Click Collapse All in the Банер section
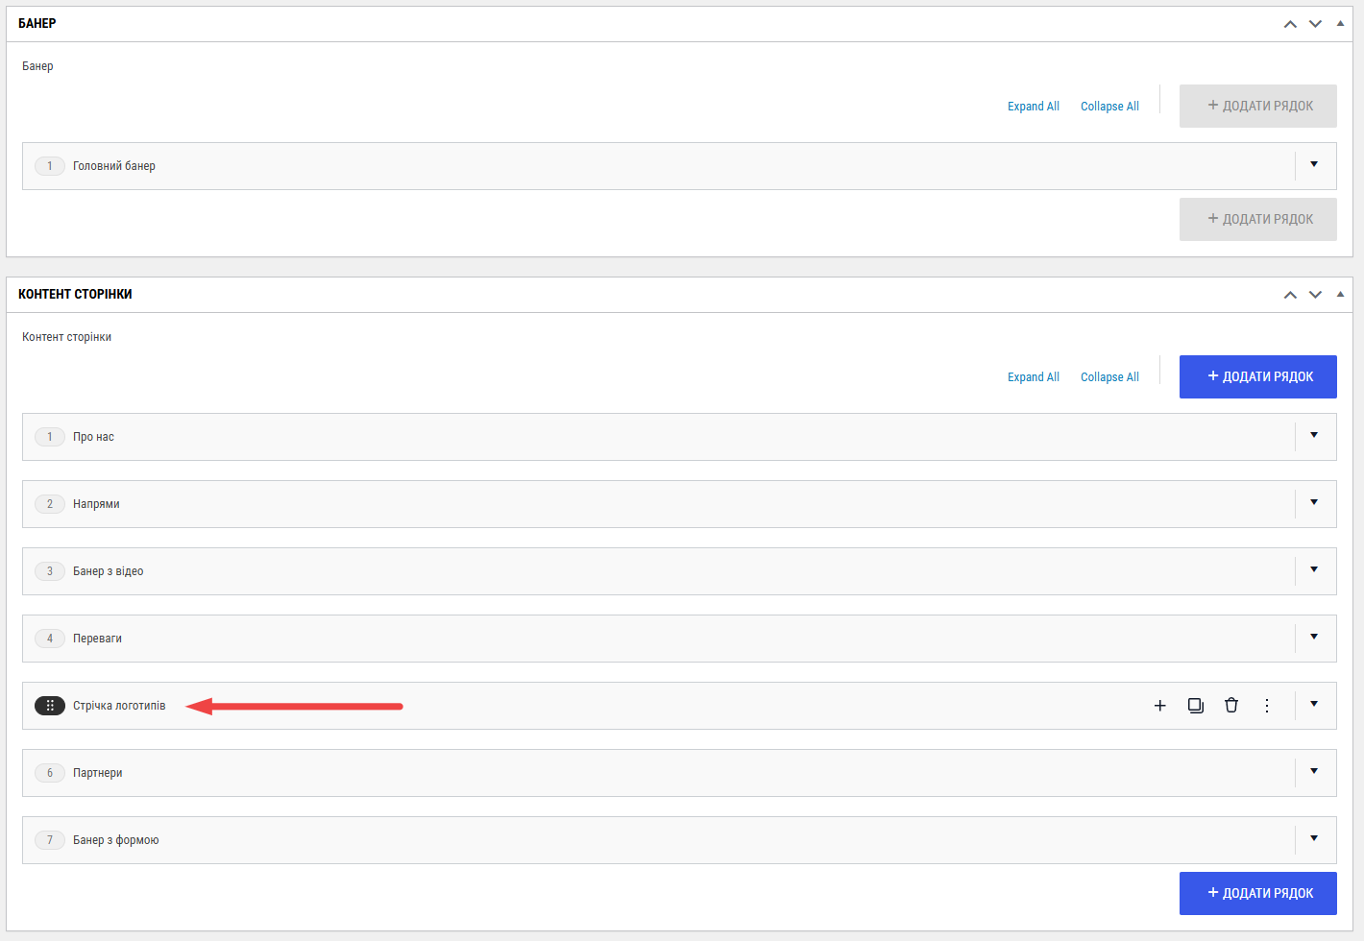Viewport: 1364px width, 941px height. [1109, 107]
